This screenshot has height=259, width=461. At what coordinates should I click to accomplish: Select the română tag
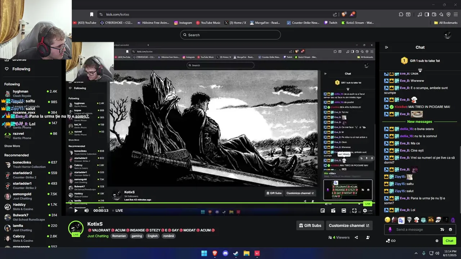168,236
